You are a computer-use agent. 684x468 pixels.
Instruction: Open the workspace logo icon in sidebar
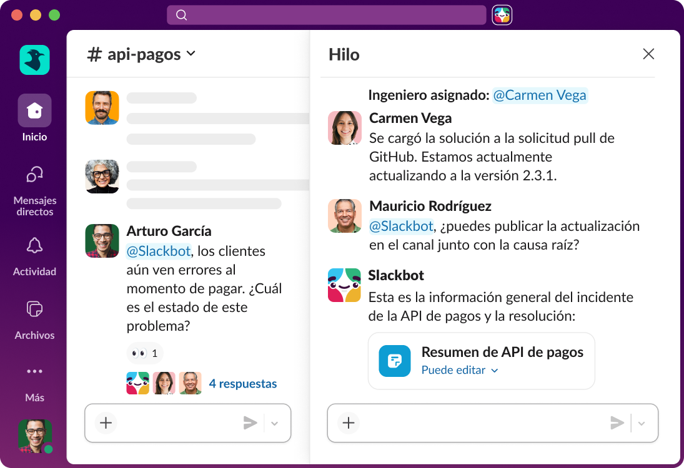point(34,60)
